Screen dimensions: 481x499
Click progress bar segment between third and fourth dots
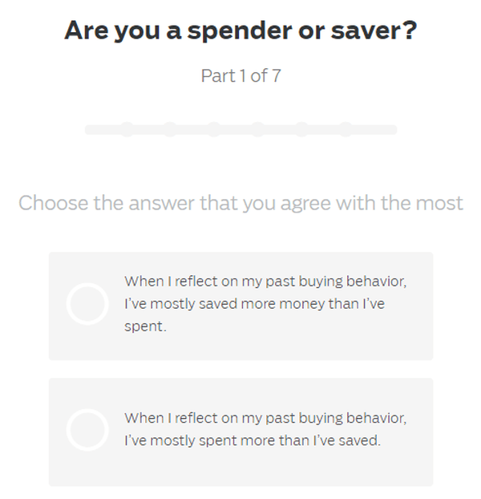(236, 129)
